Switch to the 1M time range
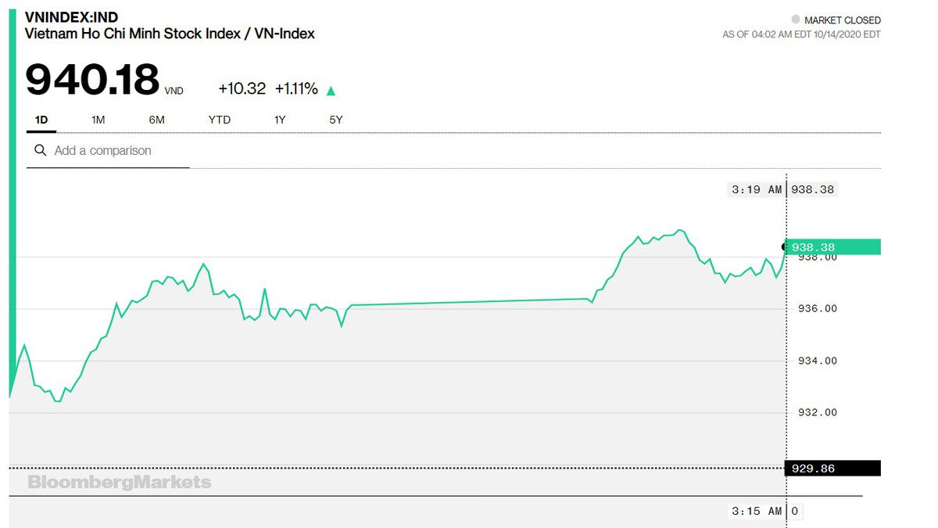 coord(98,120)
